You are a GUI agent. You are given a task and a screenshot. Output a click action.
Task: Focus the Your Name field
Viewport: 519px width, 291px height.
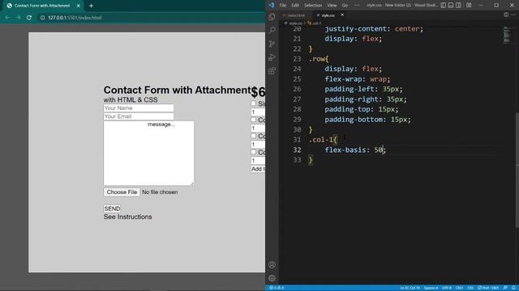139,108
